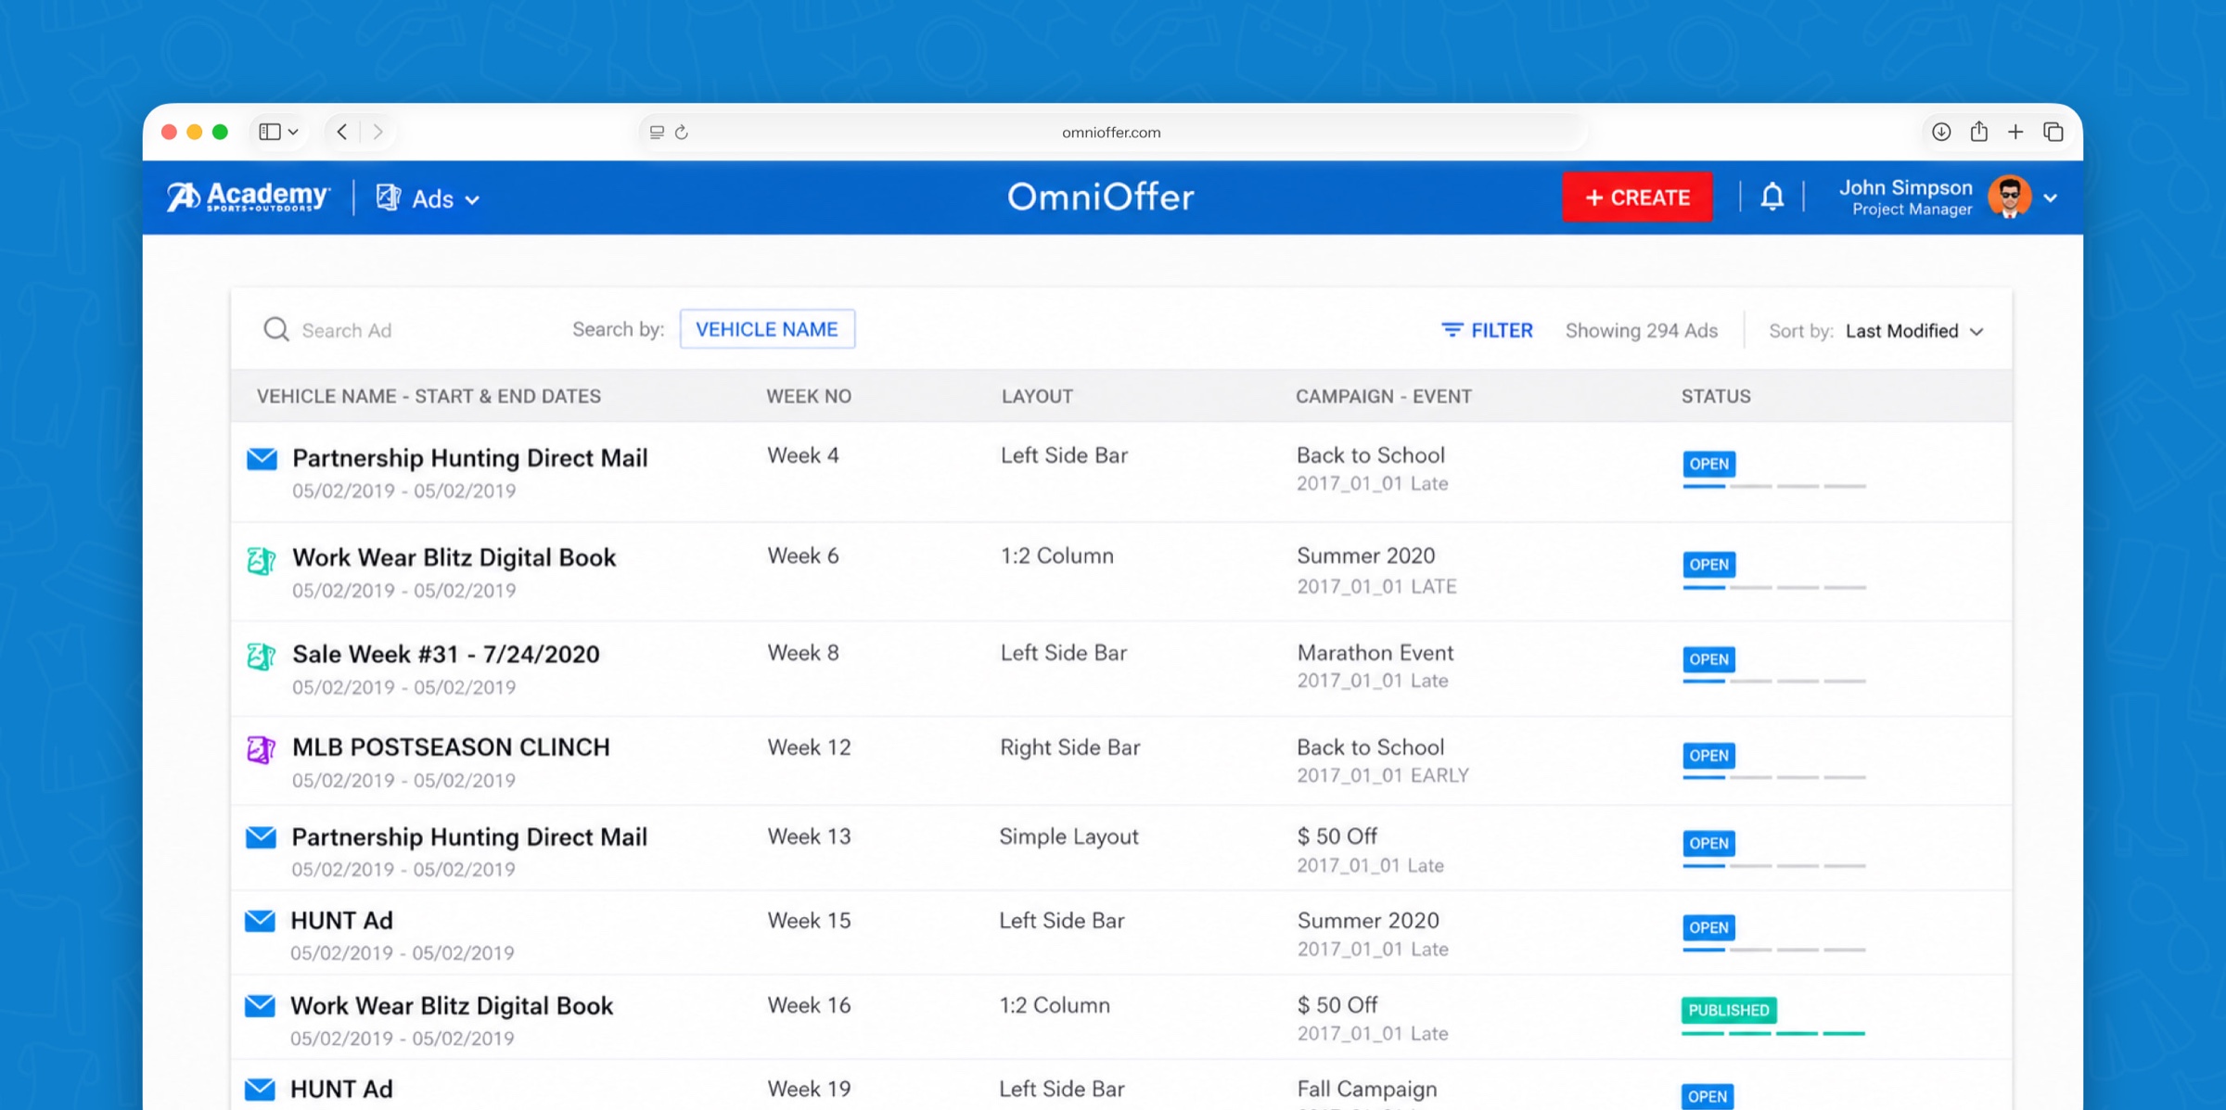Click the OPEN status badge for Week 15
The height and width of the screenshot is (1110, 2226).
pyautogui.click(x=1708, y=927)
